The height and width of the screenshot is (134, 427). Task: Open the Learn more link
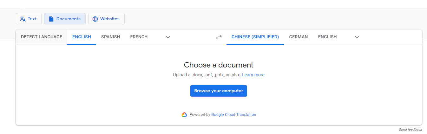click(x=253, y=75)
